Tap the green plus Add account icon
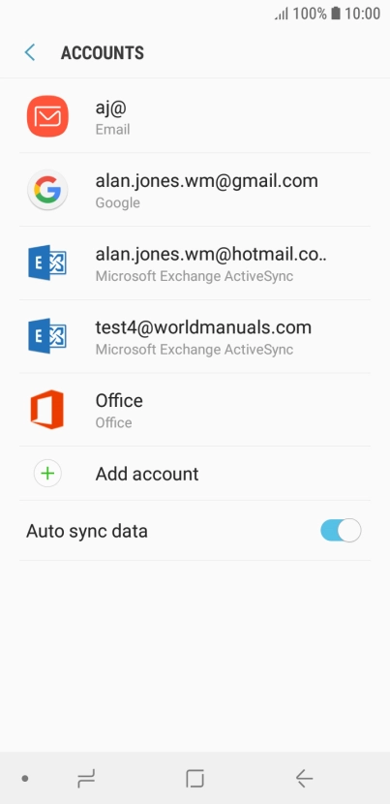Viewport: 390px width, 804px height. [47, 474]
